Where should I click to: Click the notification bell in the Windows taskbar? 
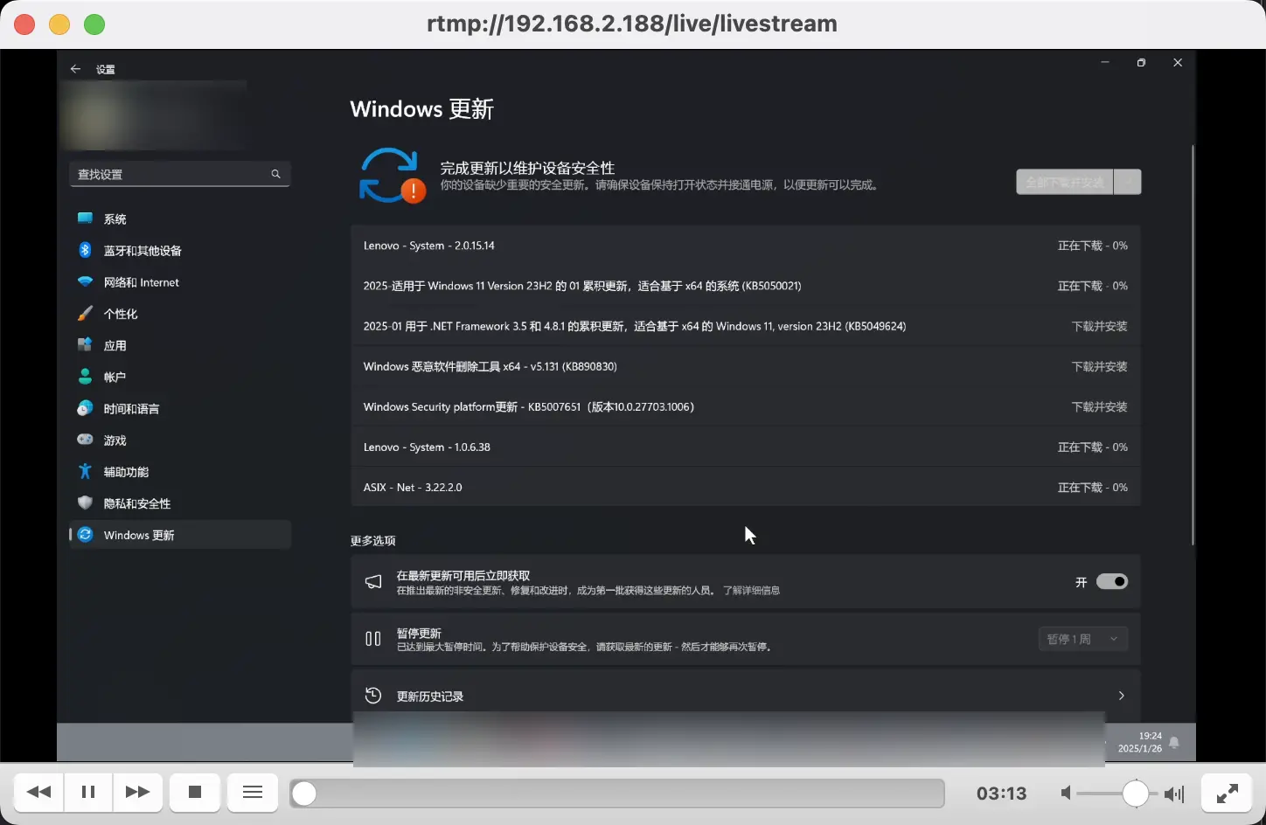tap(1174, 743)
